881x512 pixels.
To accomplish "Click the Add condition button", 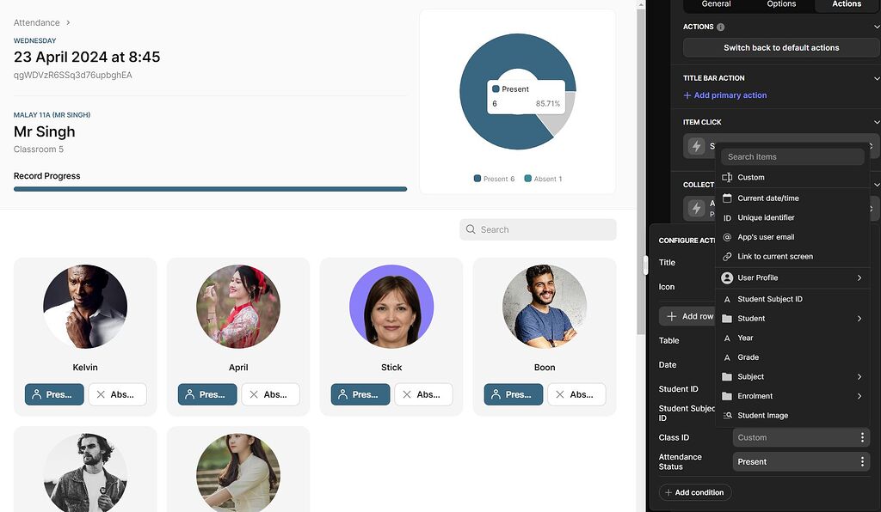I will (x=695, y=492).
